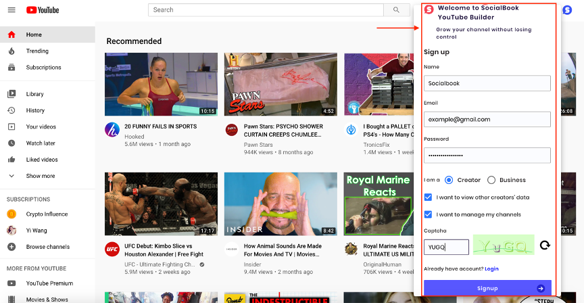584x303 pixels.
Task: Click the Pawn Stars channel name text
Action: 258,145
